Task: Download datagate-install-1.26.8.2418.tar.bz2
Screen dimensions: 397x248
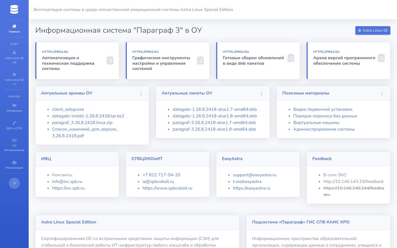Action: pos(88,116)
